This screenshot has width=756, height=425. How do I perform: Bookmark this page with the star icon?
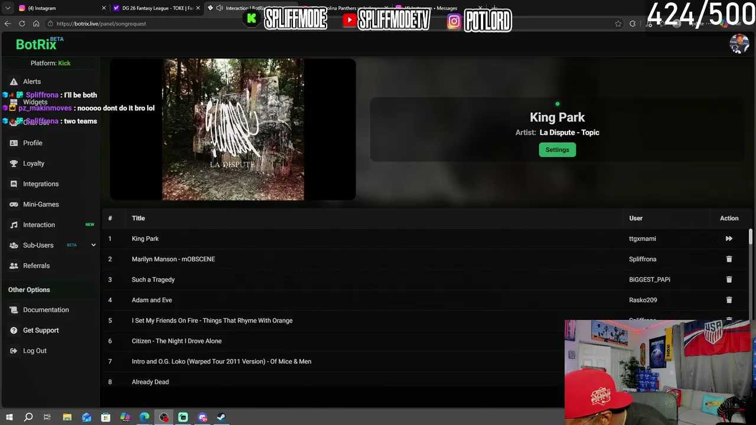point(618,24)
